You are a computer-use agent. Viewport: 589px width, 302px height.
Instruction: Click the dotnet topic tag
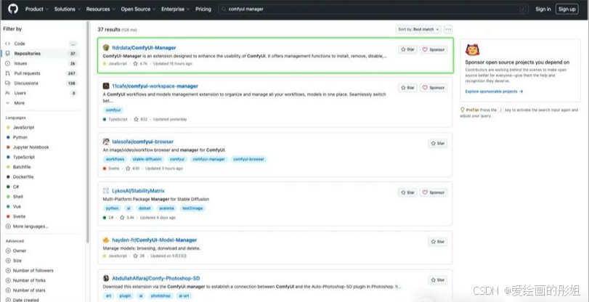(x=145, y=208)
